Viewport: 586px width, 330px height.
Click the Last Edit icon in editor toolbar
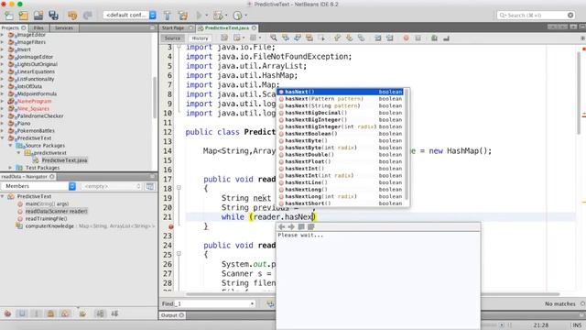pyautogui.click(x=224, y=38)
